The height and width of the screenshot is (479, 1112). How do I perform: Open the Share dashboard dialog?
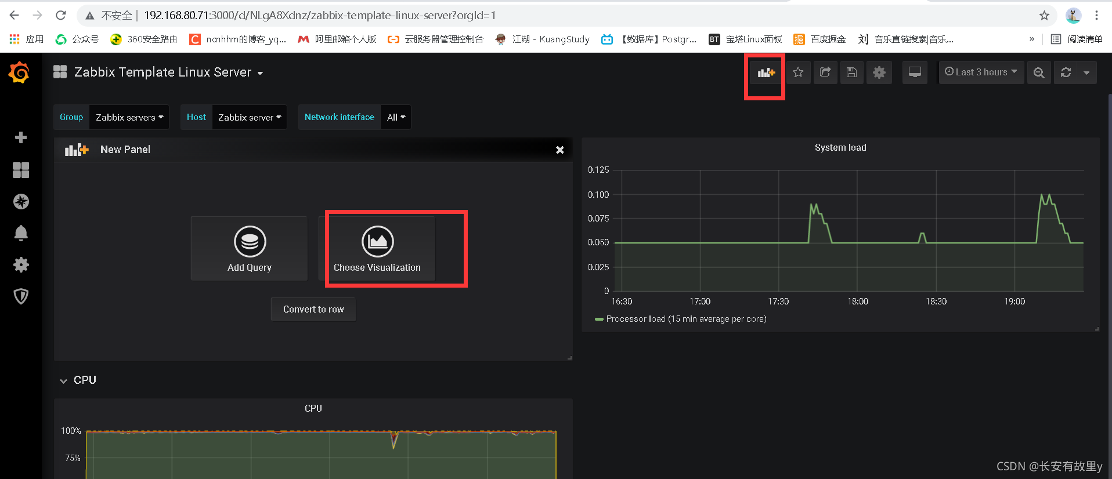[x=825, y=72]
